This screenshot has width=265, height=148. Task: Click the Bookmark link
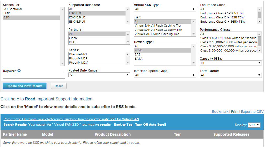pyautogui.click(x=220, y=112)
